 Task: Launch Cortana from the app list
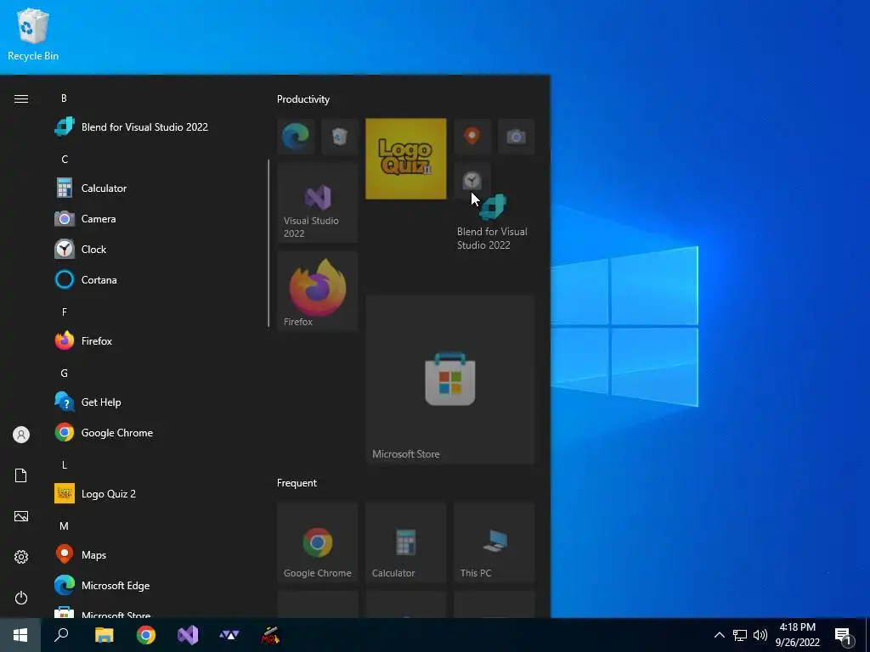86,280
